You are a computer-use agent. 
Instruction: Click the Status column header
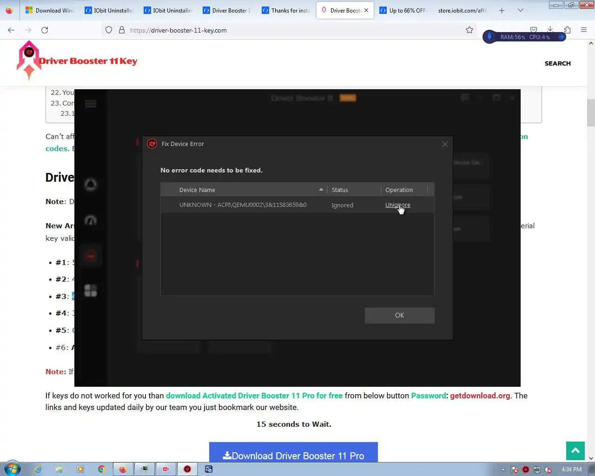pos(354,190)
